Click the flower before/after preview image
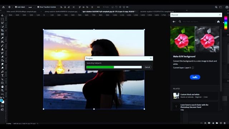 pyautogui.click(x=195, y=39)
